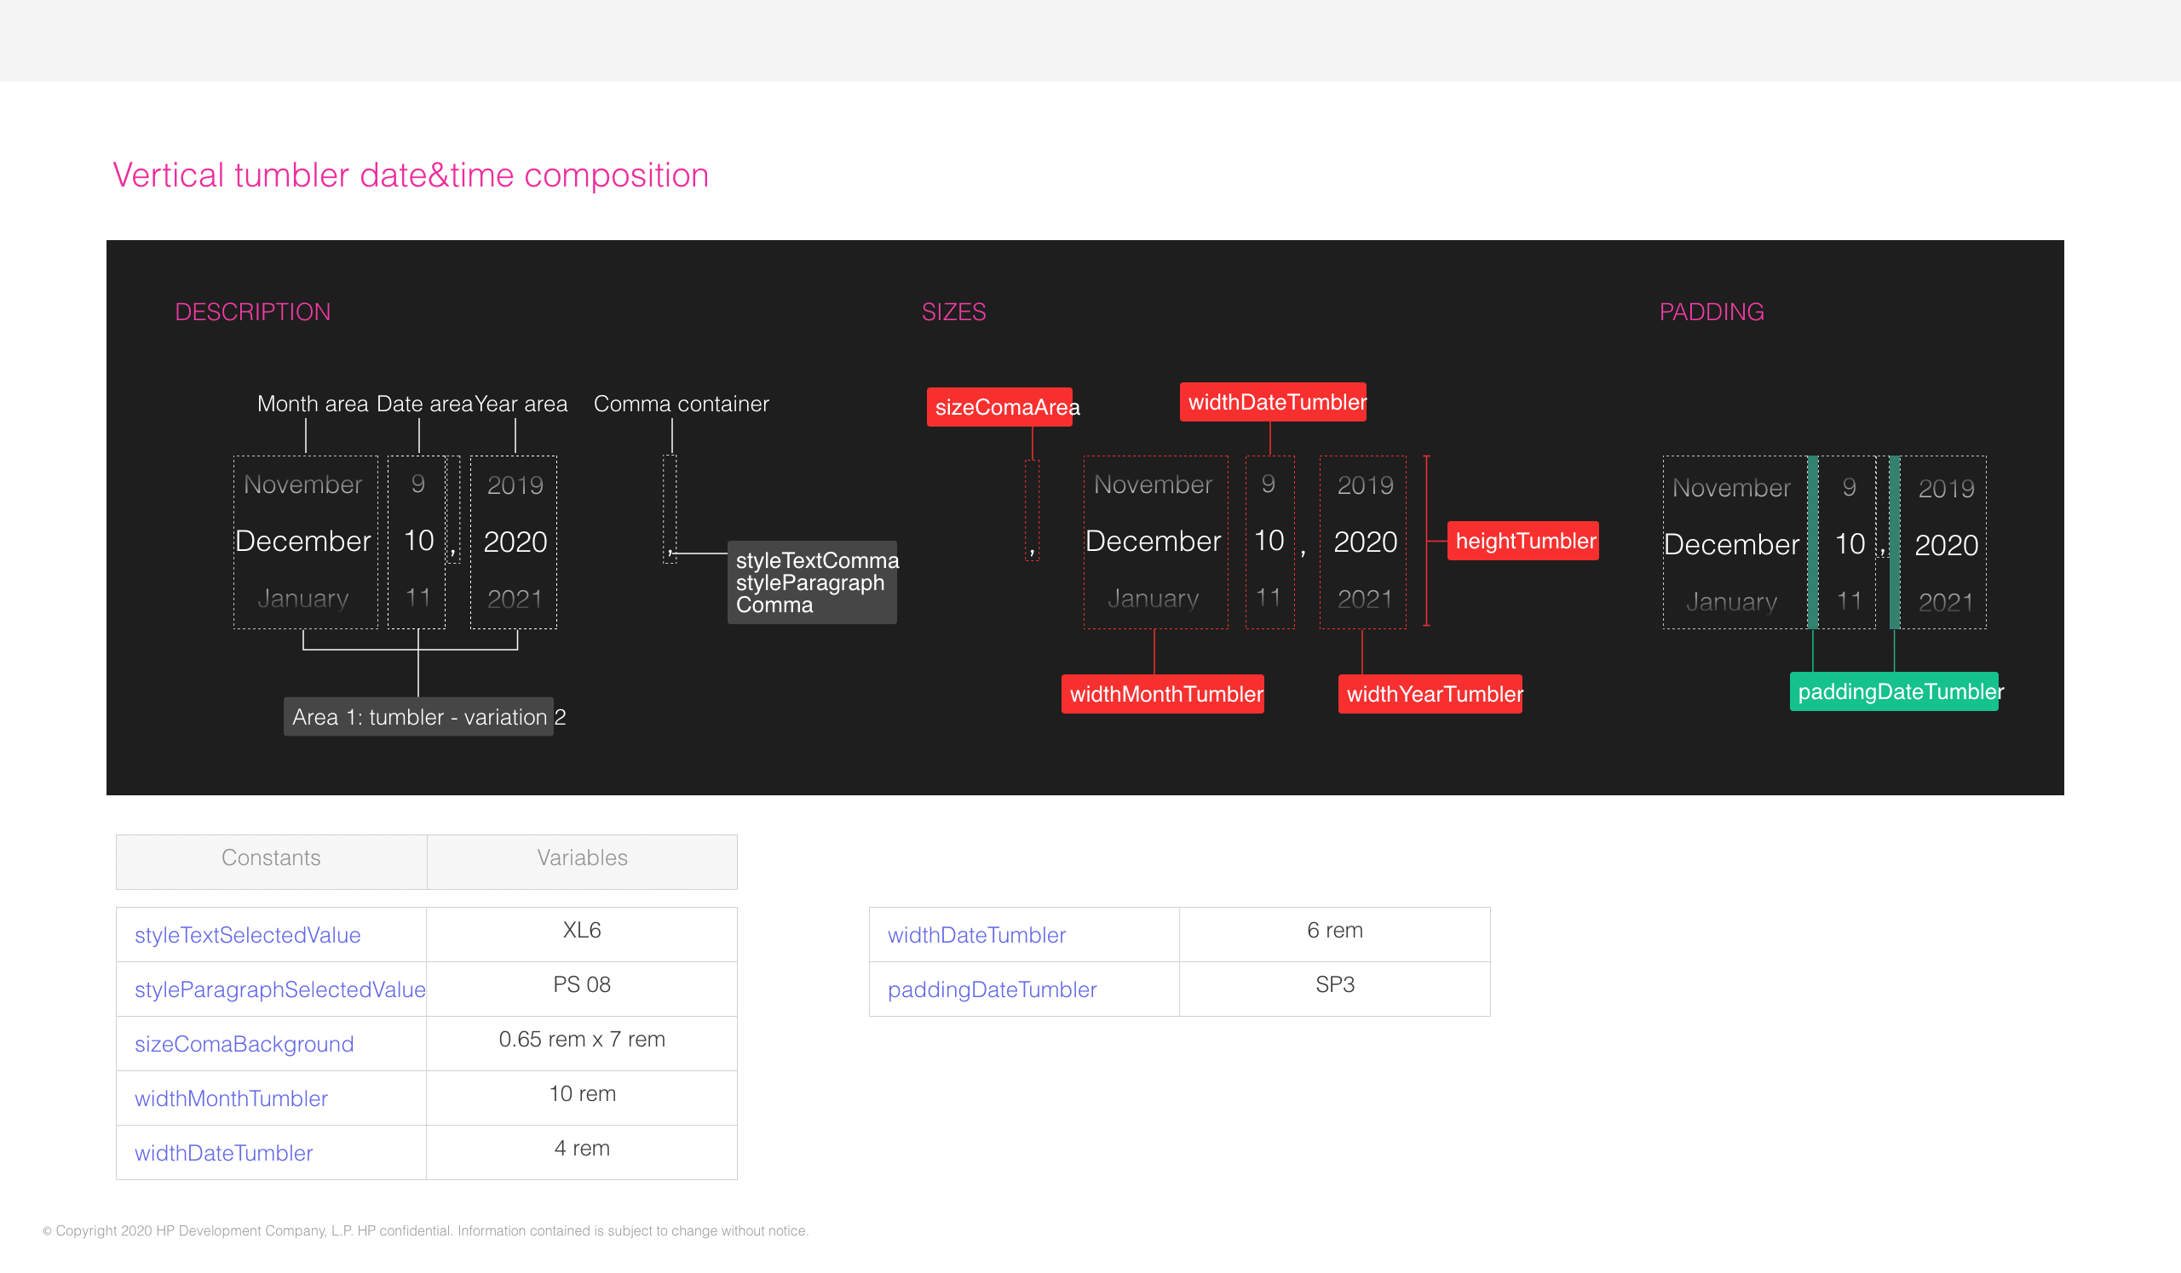
Task: Click the styleParagraphSelectedValue table entry
Action: (x=280, y=989)
